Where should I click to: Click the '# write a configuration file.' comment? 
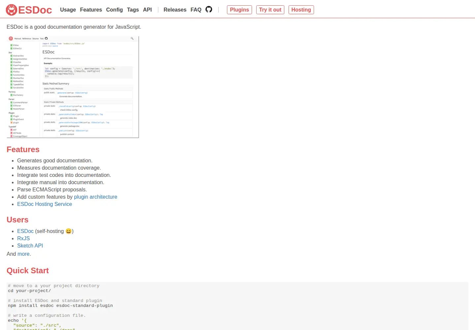(x=47, y=315)
